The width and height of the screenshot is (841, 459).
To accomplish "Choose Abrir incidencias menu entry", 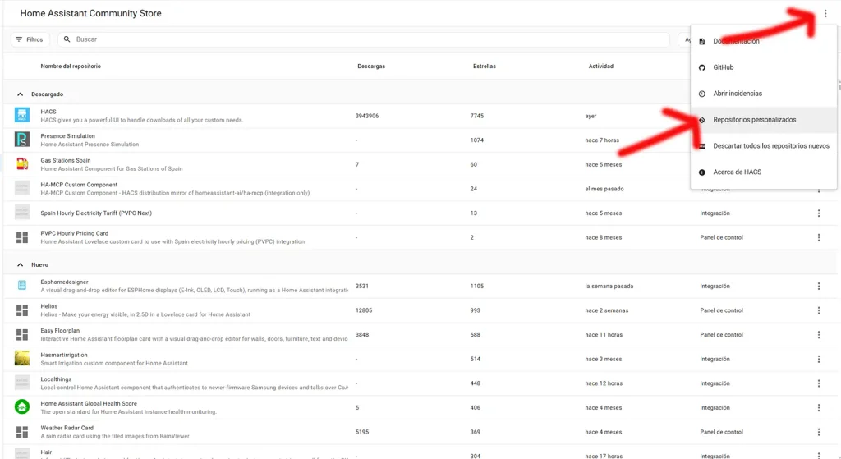I will click(x=764, y=94).
